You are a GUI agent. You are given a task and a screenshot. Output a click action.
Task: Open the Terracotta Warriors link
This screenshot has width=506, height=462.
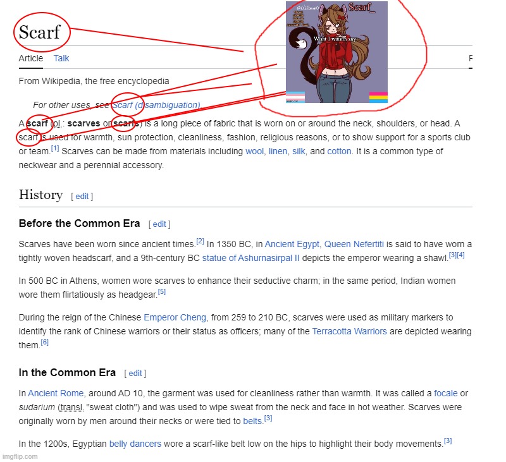[349, 331]
